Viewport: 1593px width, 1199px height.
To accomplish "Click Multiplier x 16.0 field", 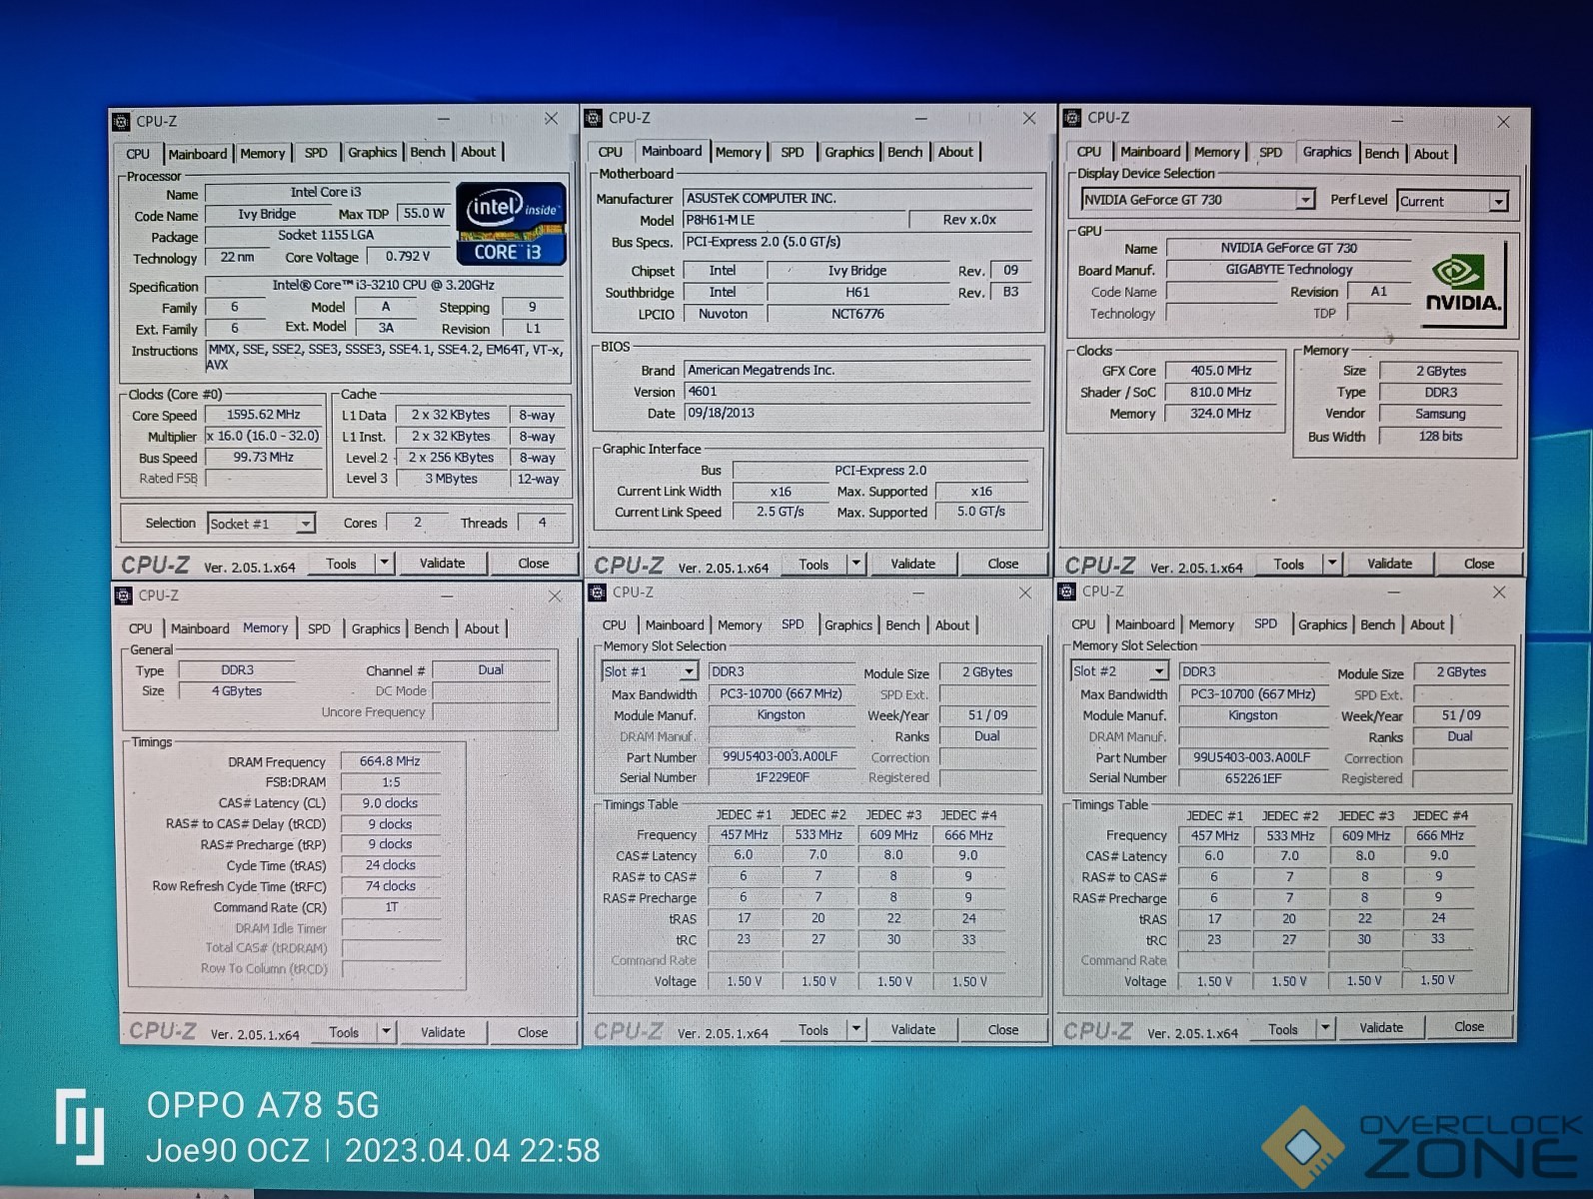I will pyautogui.click(x=264, y=437).
